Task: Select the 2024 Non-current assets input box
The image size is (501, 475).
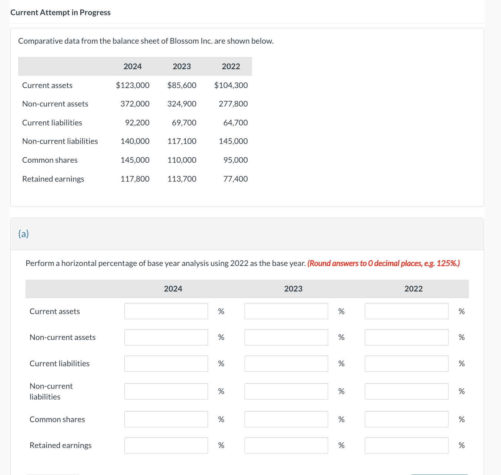Action: tap(166, 337)
